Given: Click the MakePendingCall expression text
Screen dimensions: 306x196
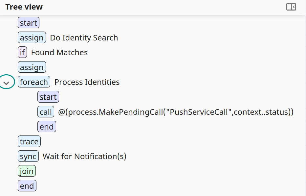Looking at the screenshot, I should tap(174, 112).
